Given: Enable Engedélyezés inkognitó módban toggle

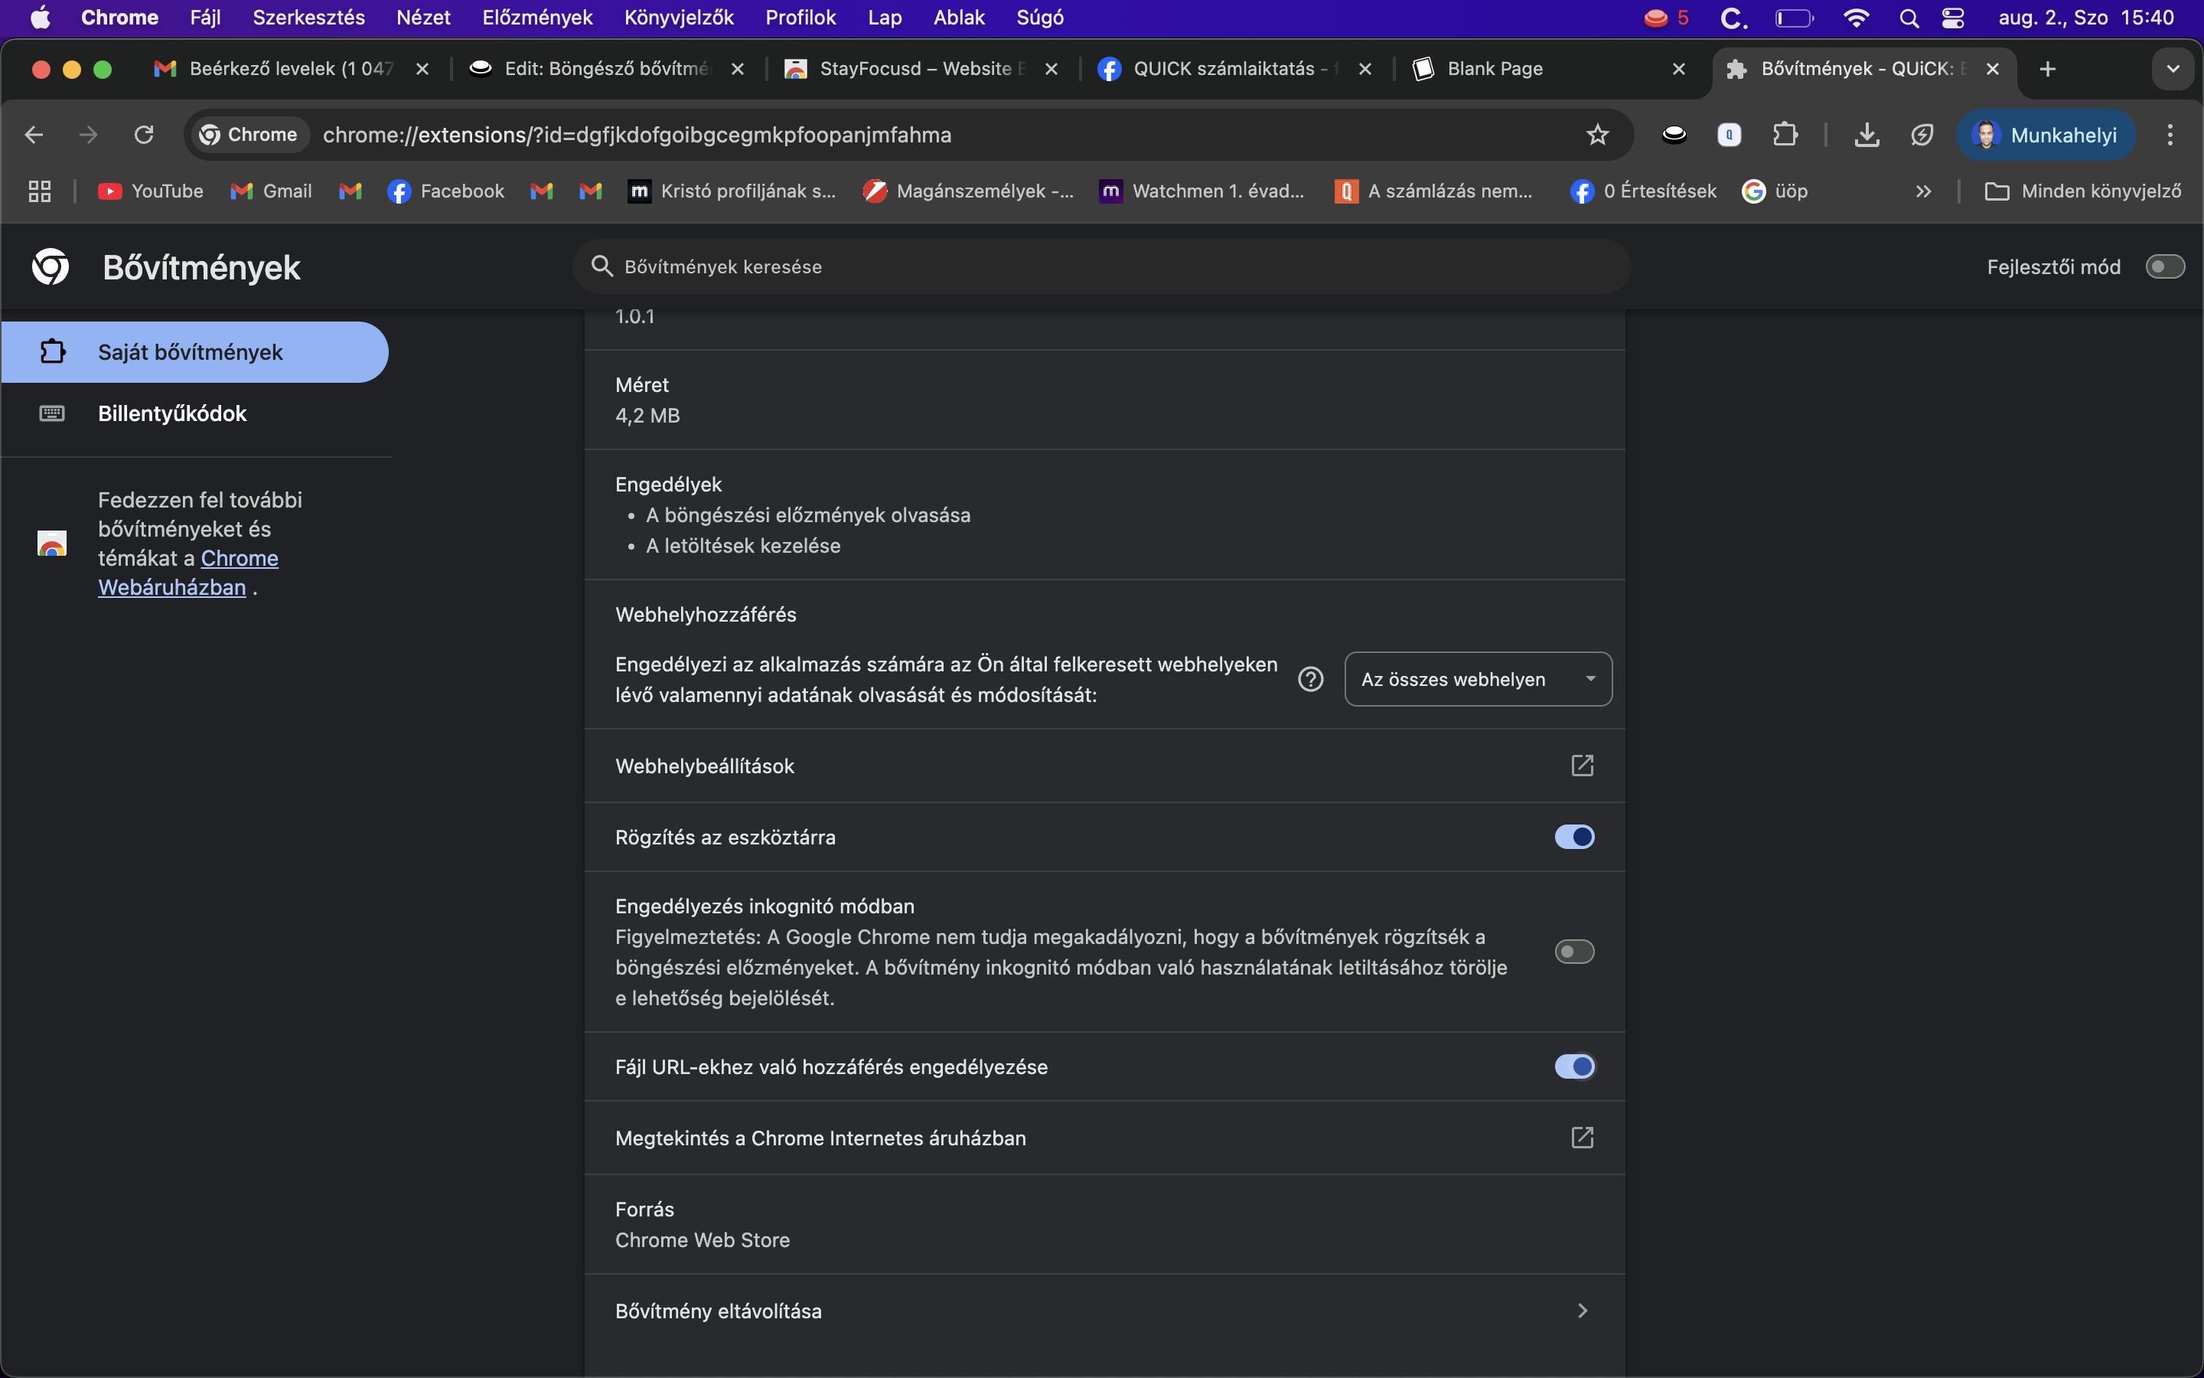Looking at the screenshot, I should tap(1573, 952).
